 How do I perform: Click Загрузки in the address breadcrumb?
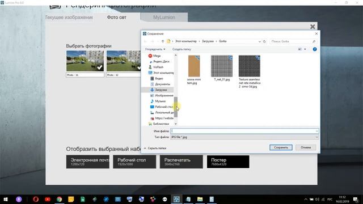coord(208,41)
